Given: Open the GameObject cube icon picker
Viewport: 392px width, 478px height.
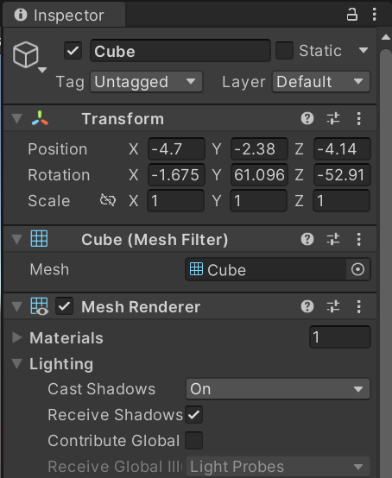Looking at the screenshot, I should pos(26,54).
